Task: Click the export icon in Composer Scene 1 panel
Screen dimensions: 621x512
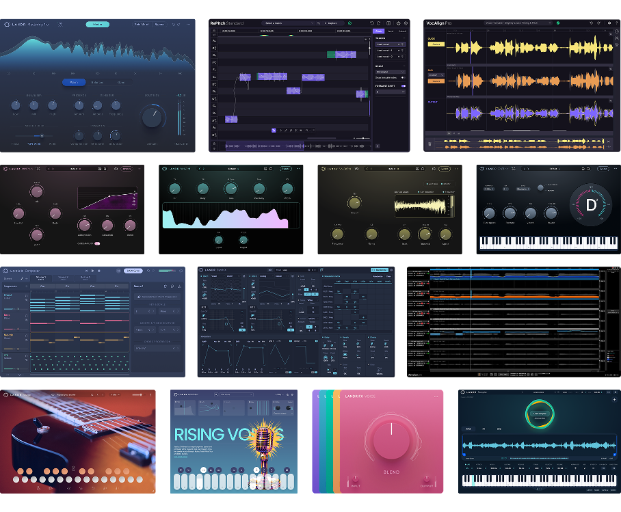Action: point(179,286)
